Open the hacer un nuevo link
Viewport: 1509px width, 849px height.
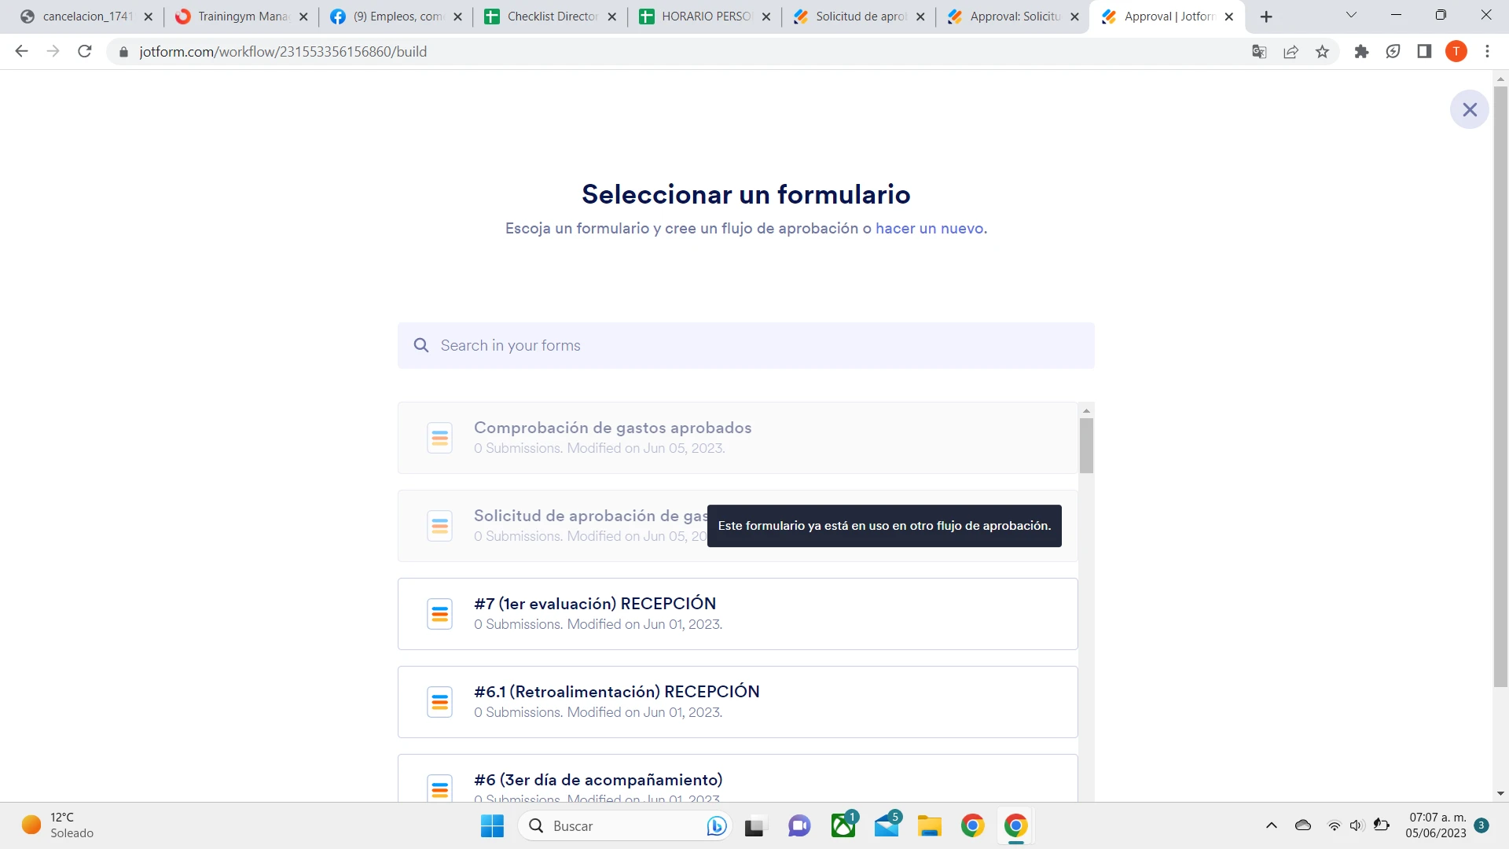[930, 228]
